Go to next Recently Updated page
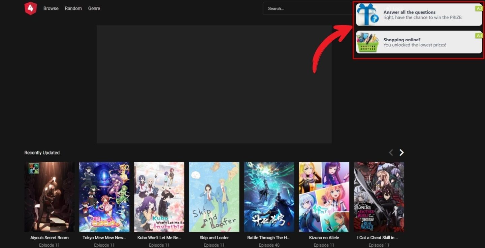 click(x=401, y=153)
